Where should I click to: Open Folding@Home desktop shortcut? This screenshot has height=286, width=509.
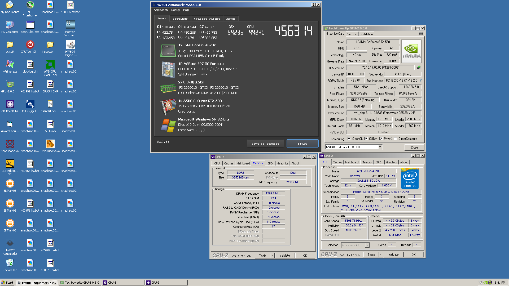coord(30,106)
